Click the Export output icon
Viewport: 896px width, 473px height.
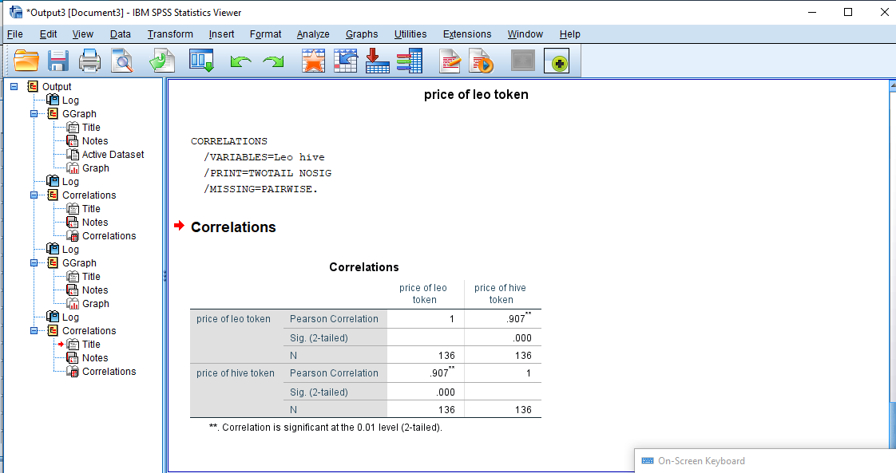point(162,61)
